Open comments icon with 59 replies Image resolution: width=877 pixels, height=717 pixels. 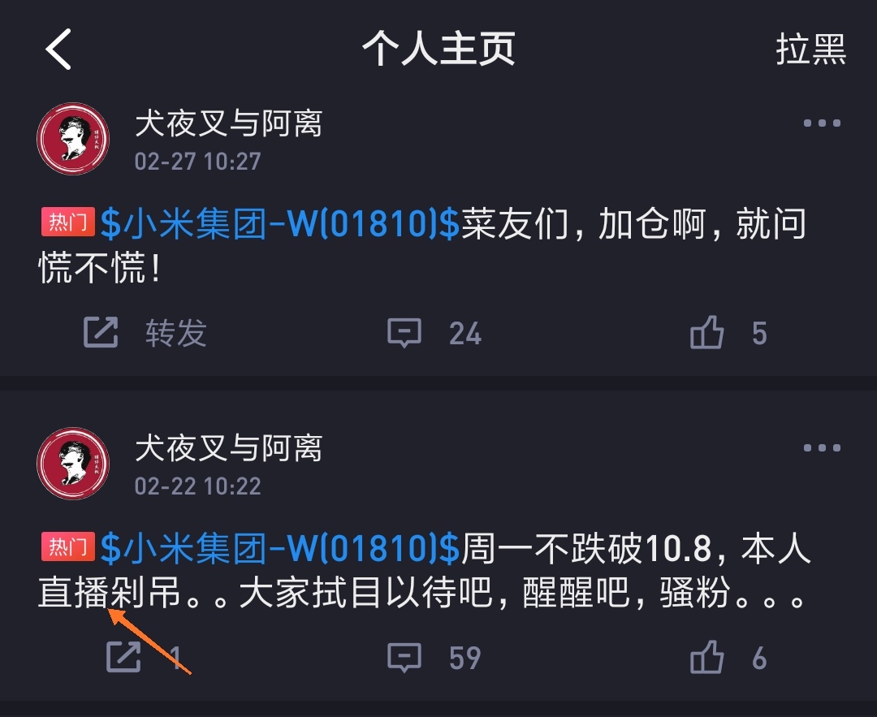[404, 657]
